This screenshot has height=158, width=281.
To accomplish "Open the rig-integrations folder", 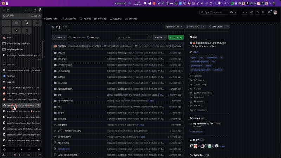I will 65,101.
